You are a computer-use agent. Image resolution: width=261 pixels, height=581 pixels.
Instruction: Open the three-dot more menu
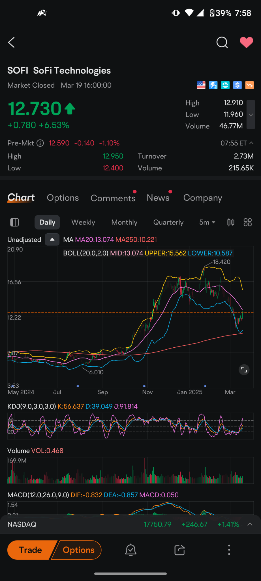[229, 550]
